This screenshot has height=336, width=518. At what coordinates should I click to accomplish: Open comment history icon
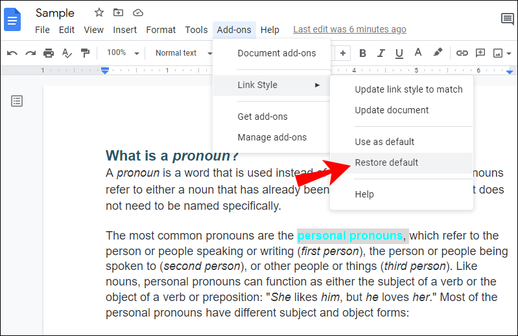tap(507, 19)
